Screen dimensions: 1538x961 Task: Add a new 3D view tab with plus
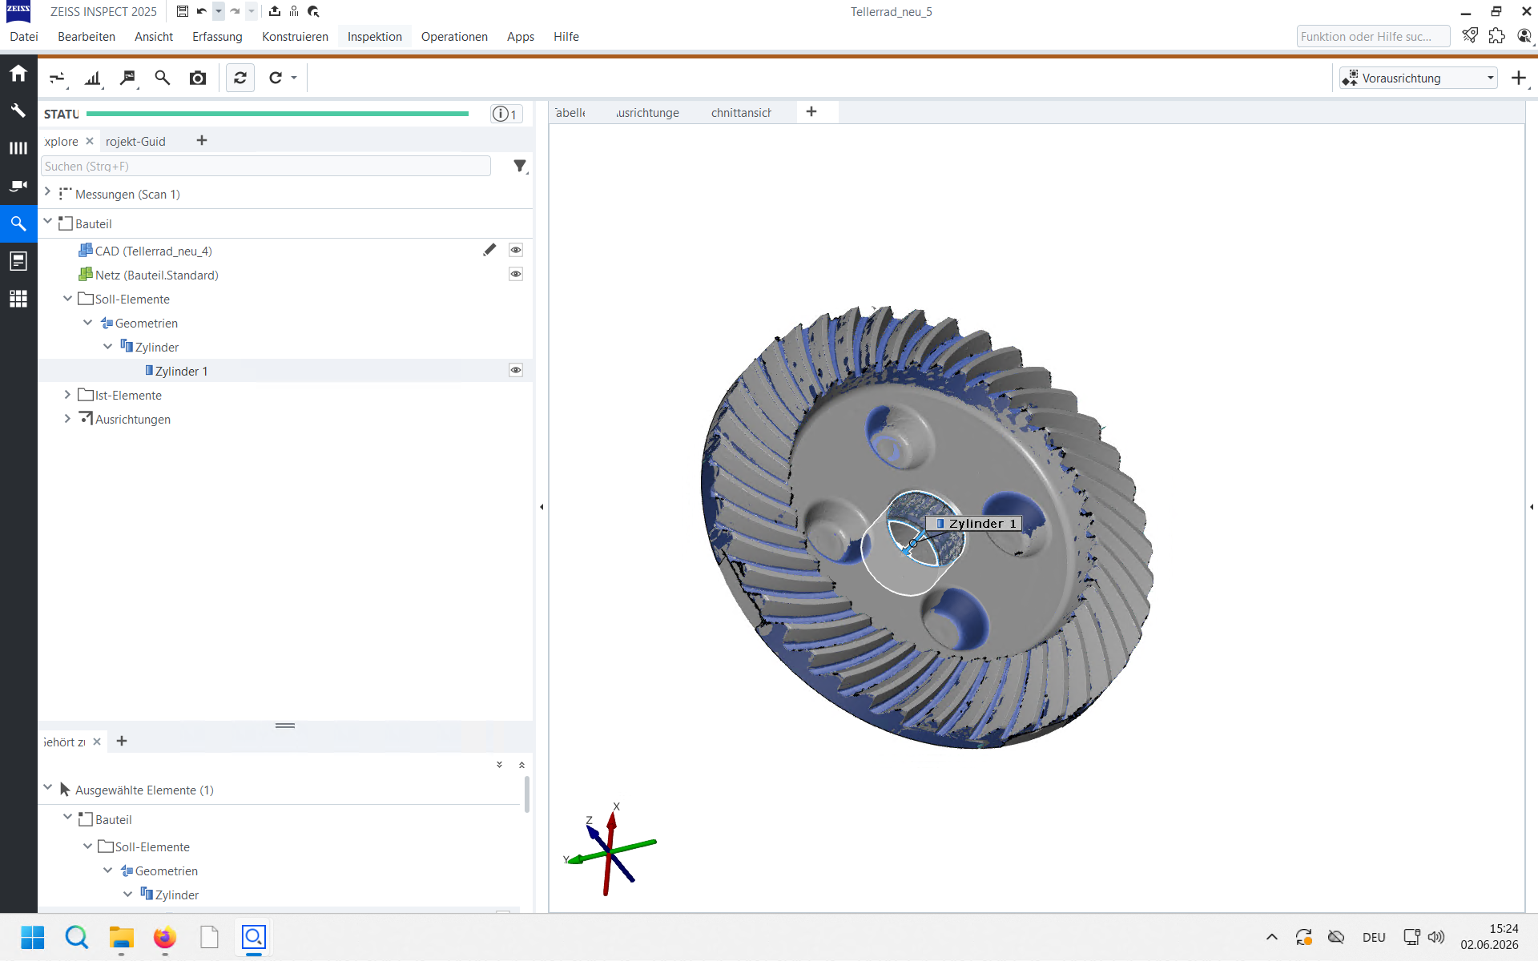(x=811, y=111)
